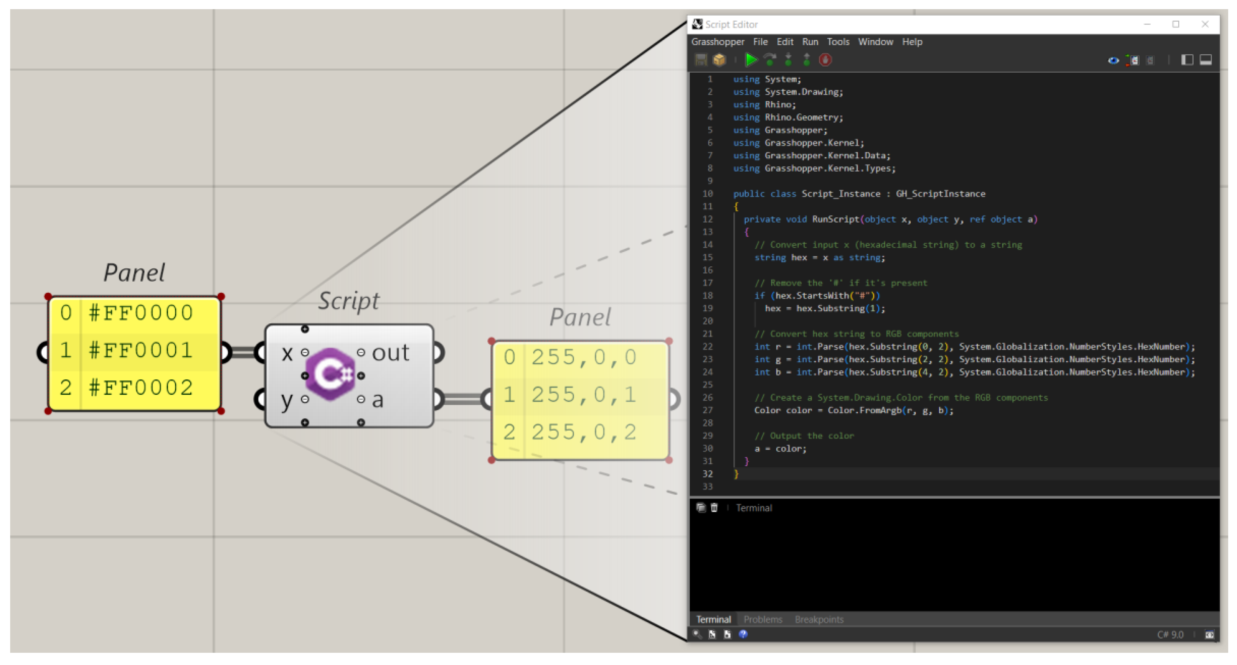This screenshot has width=1237, height=665.
Task: Click the blue help question mark icon
Action: pos(743,634)
